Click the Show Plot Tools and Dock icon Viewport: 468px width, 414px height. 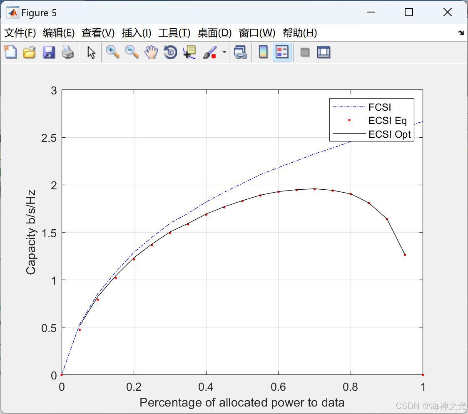(324, 52)
